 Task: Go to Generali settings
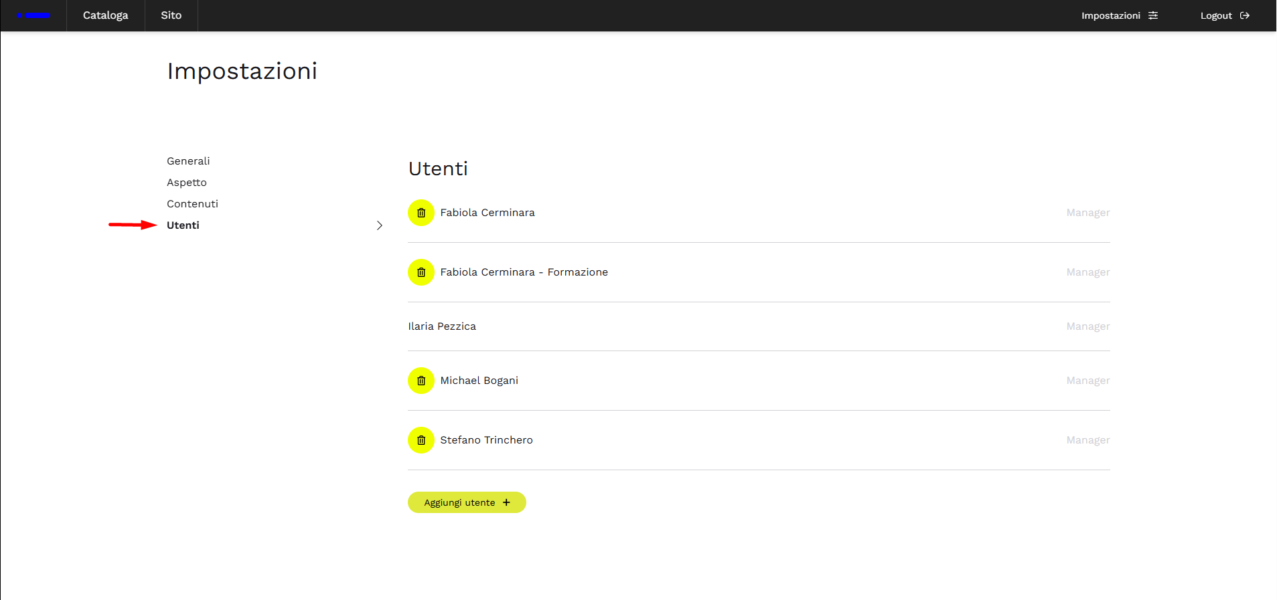click(x=188, y=161)
